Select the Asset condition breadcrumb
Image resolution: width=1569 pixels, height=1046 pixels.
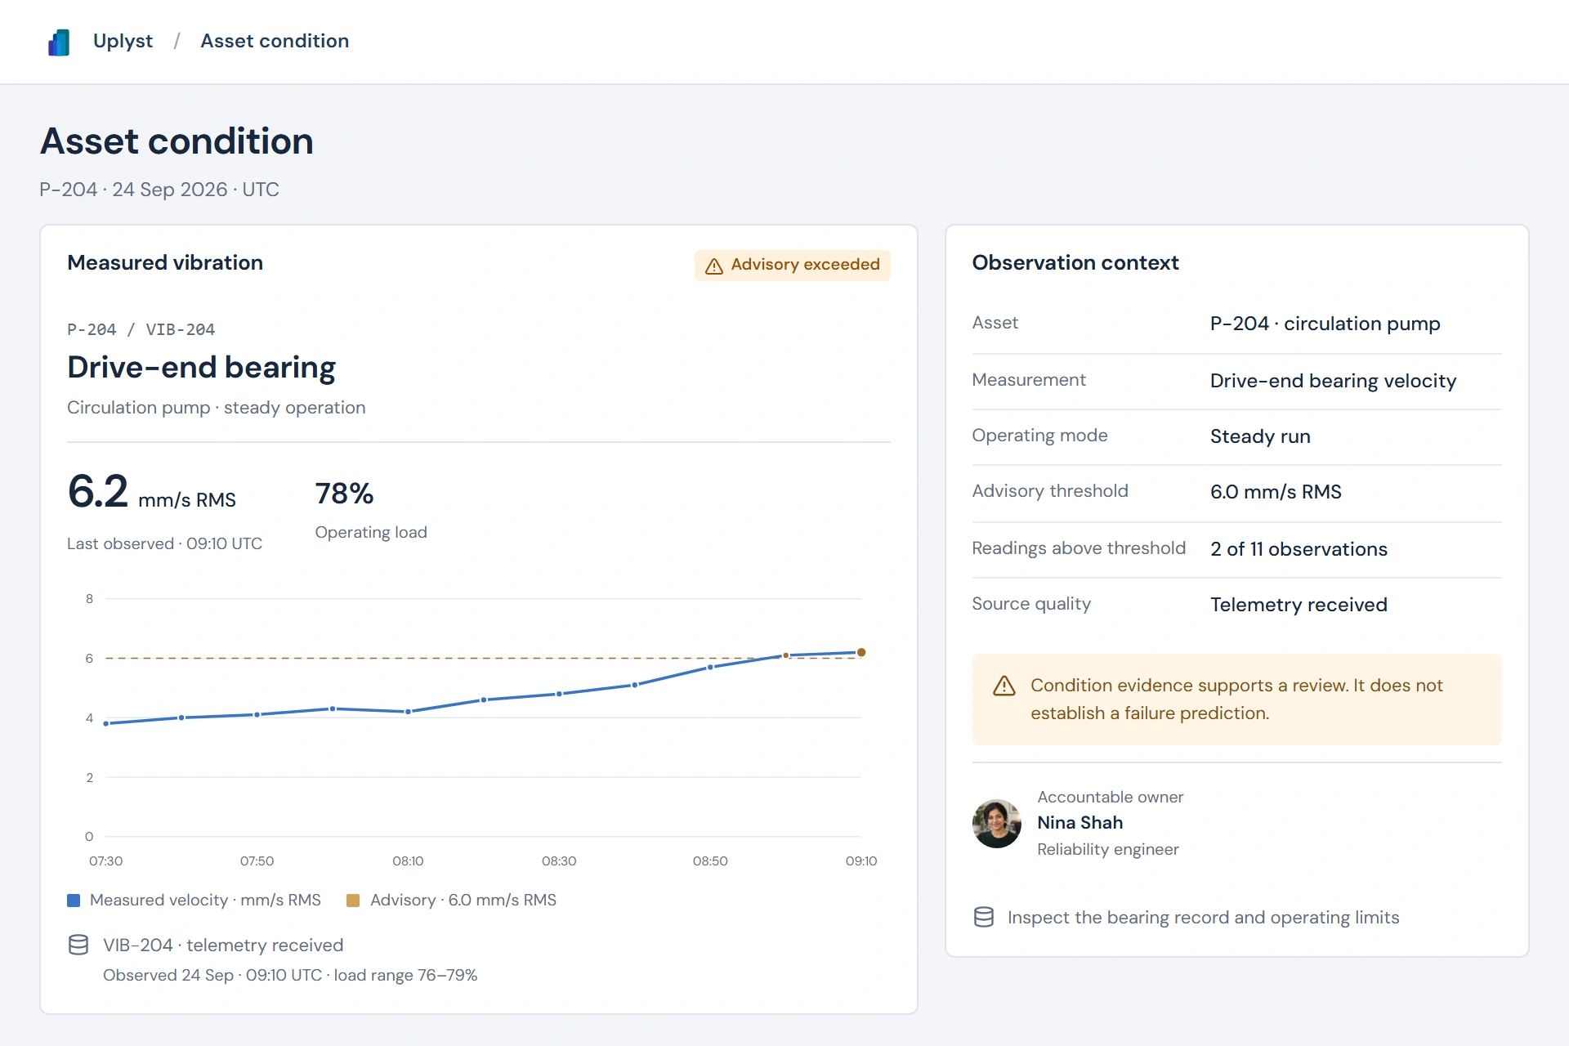[275, 41]
